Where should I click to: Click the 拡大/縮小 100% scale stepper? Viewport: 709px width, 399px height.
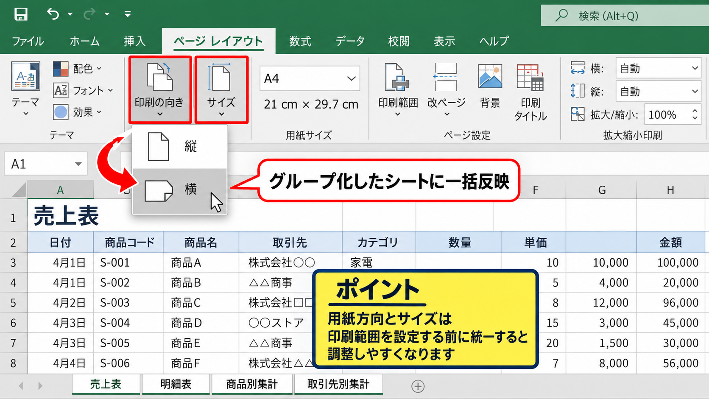tap(695, 114)
